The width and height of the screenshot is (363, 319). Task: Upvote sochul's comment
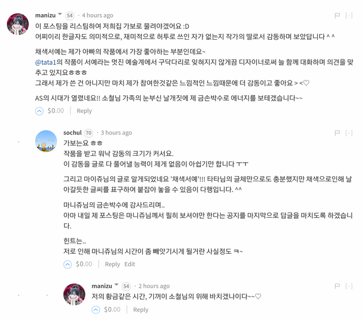(67, 264)
